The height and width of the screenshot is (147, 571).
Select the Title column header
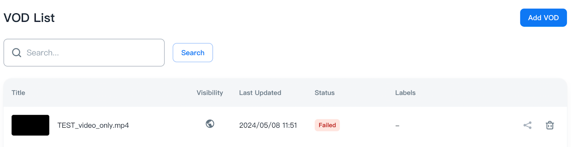coord(18,93)
